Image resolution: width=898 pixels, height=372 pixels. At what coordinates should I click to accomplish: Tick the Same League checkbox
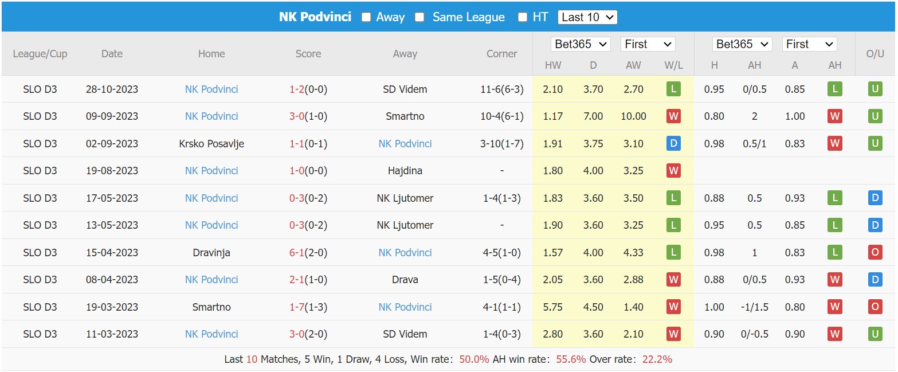click(x=419, y=17)
